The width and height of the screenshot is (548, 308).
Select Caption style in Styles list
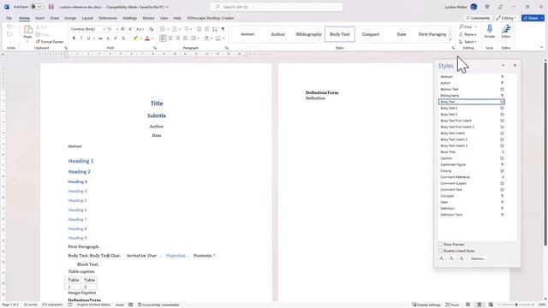pyautogui.click(x=472, y=158)
